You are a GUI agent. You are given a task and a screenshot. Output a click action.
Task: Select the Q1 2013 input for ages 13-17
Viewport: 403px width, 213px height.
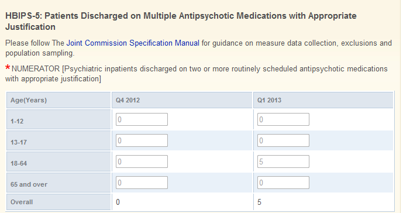coord(283,140)
